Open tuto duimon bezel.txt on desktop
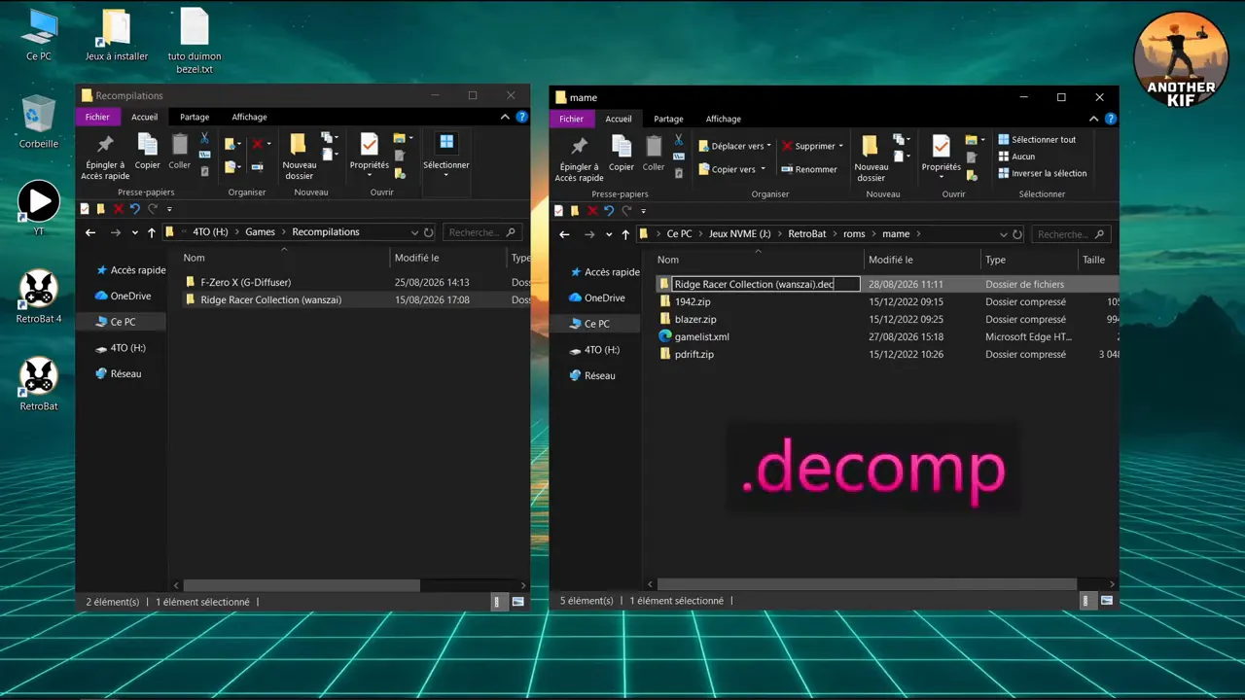Screen dimensions: 1245x700 click(195, 42)
